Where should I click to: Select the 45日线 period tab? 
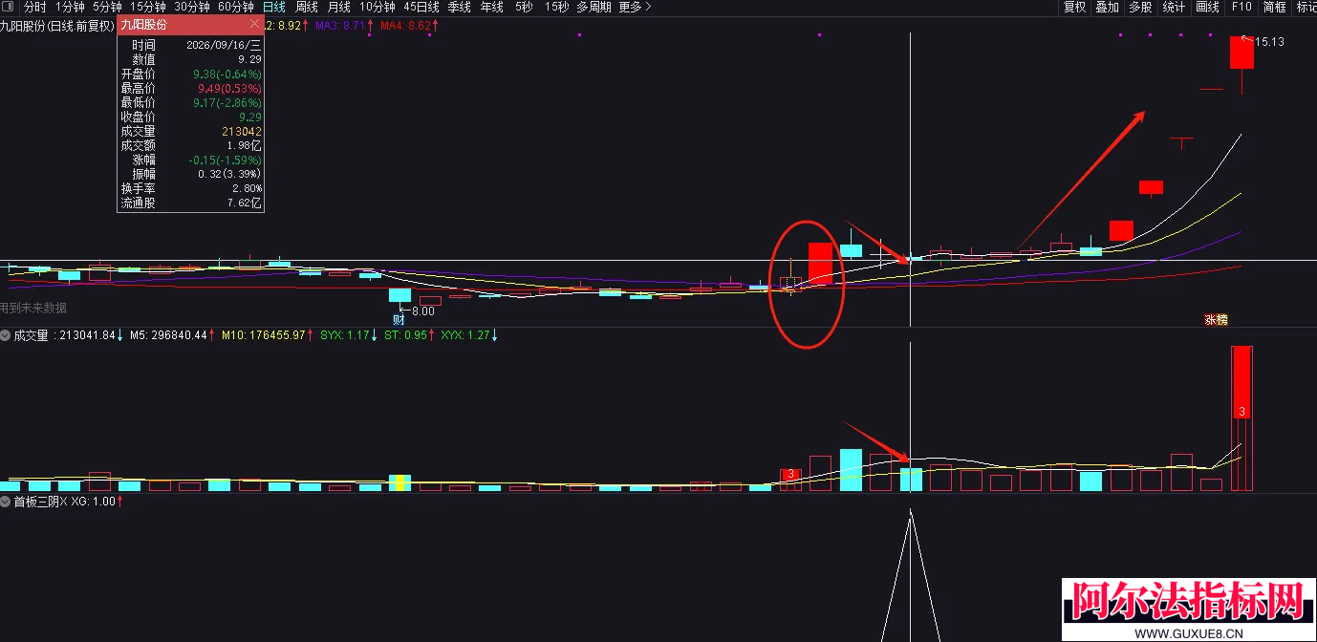tap(421, 7)
